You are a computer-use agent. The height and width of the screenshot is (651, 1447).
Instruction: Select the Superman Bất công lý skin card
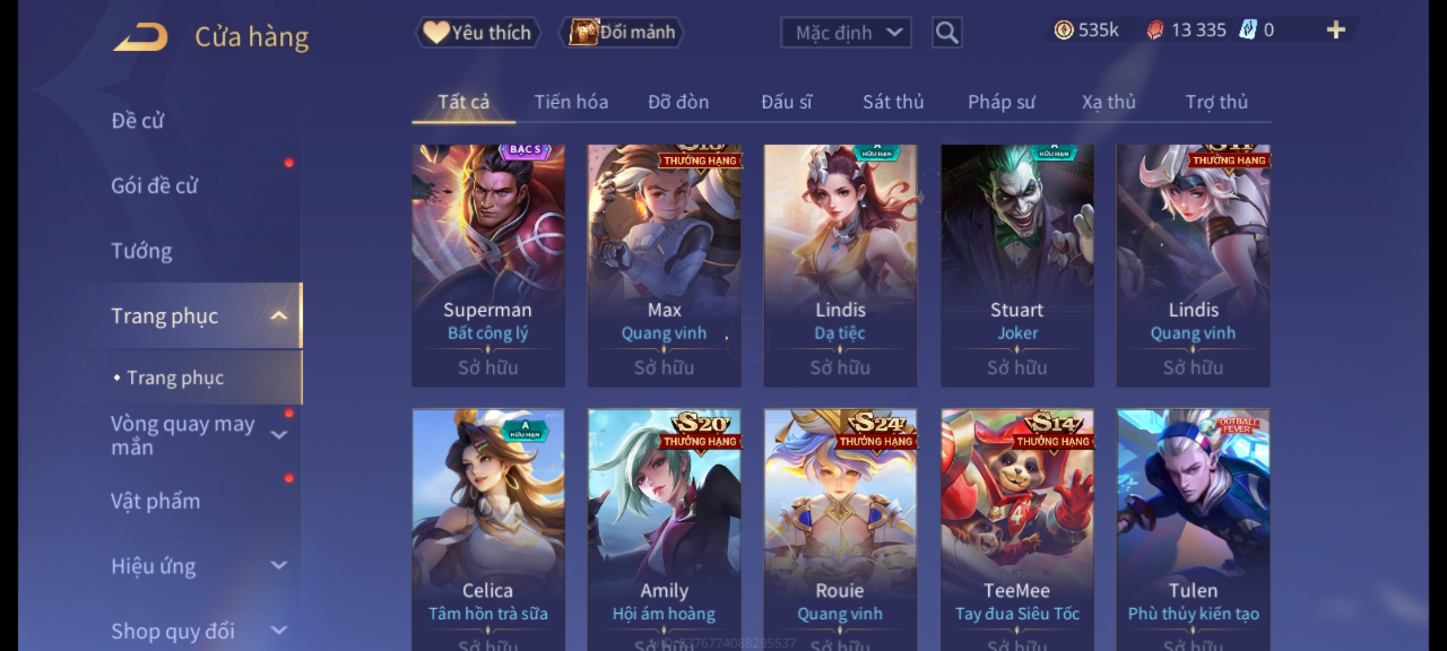(488, 266)
